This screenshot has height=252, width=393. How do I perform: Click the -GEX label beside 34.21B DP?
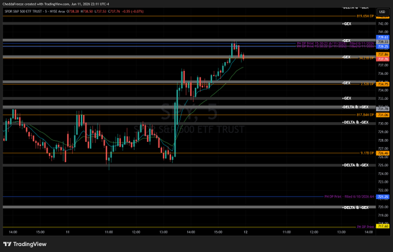(346, 57)
